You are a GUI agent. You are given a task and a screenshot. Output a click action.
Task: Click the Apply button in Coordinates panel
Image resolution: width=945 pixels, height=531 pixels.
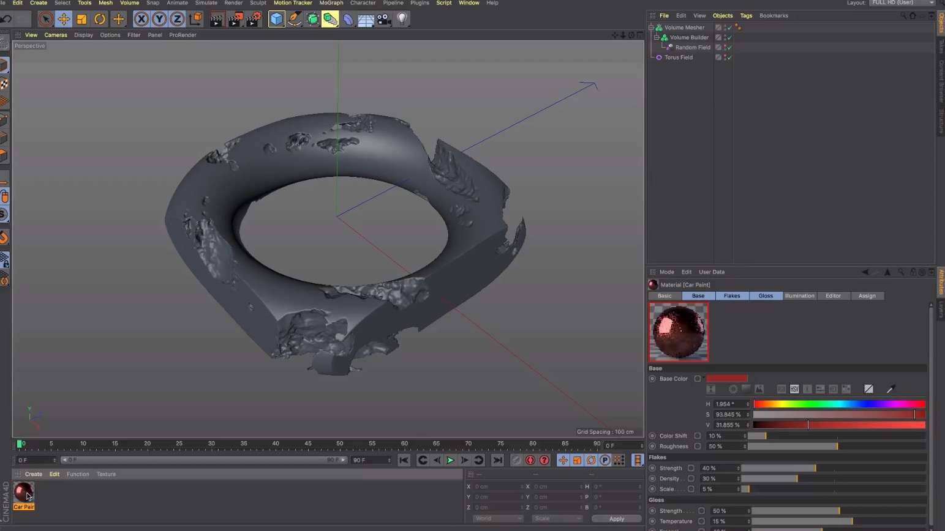[616, 518]
